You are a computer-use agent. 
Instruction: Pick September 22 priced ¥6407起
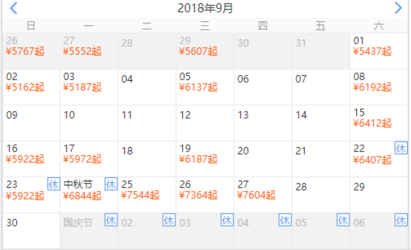(x=379, y=159)
